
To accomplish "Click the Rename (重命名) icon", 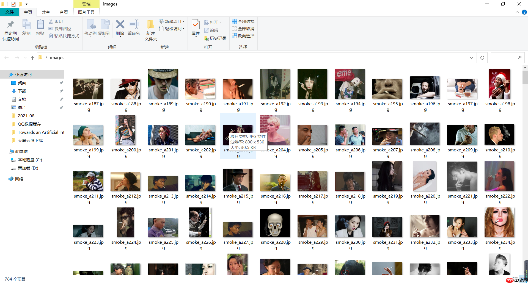I will point(134,25).
